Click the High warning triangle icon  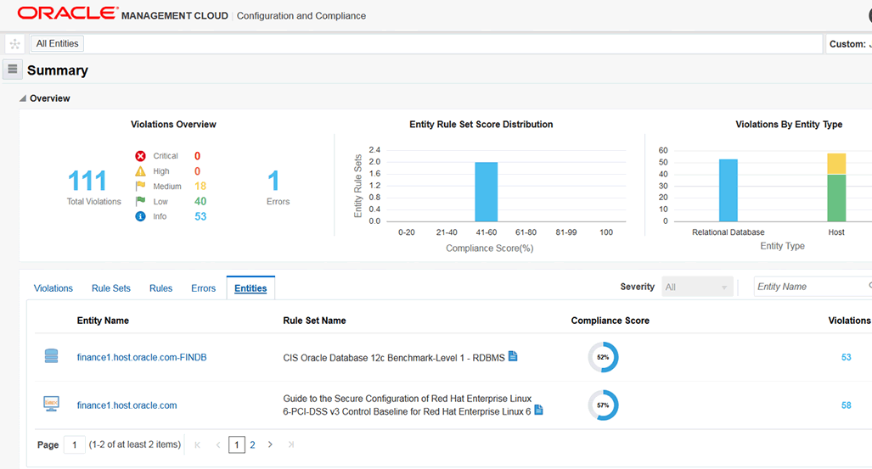141,171
